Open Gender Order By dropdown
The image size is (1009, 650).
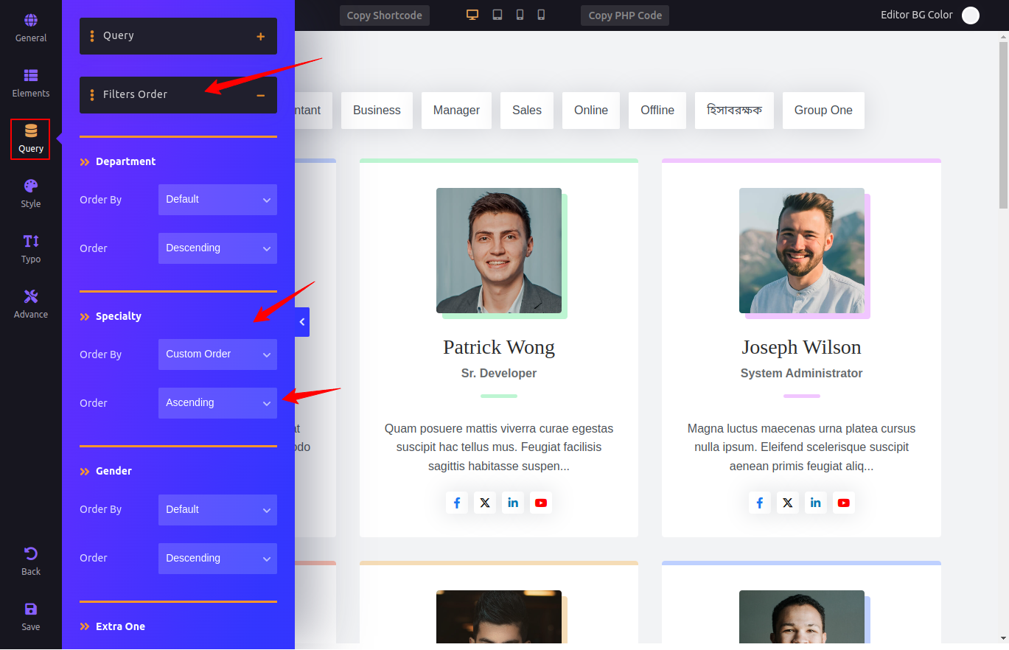pos(217,510)
